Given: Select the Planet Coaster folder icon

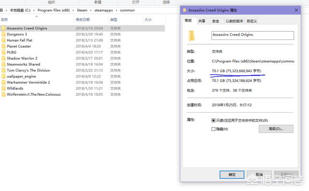Looking at the screenshot, I should pos(3,46).
